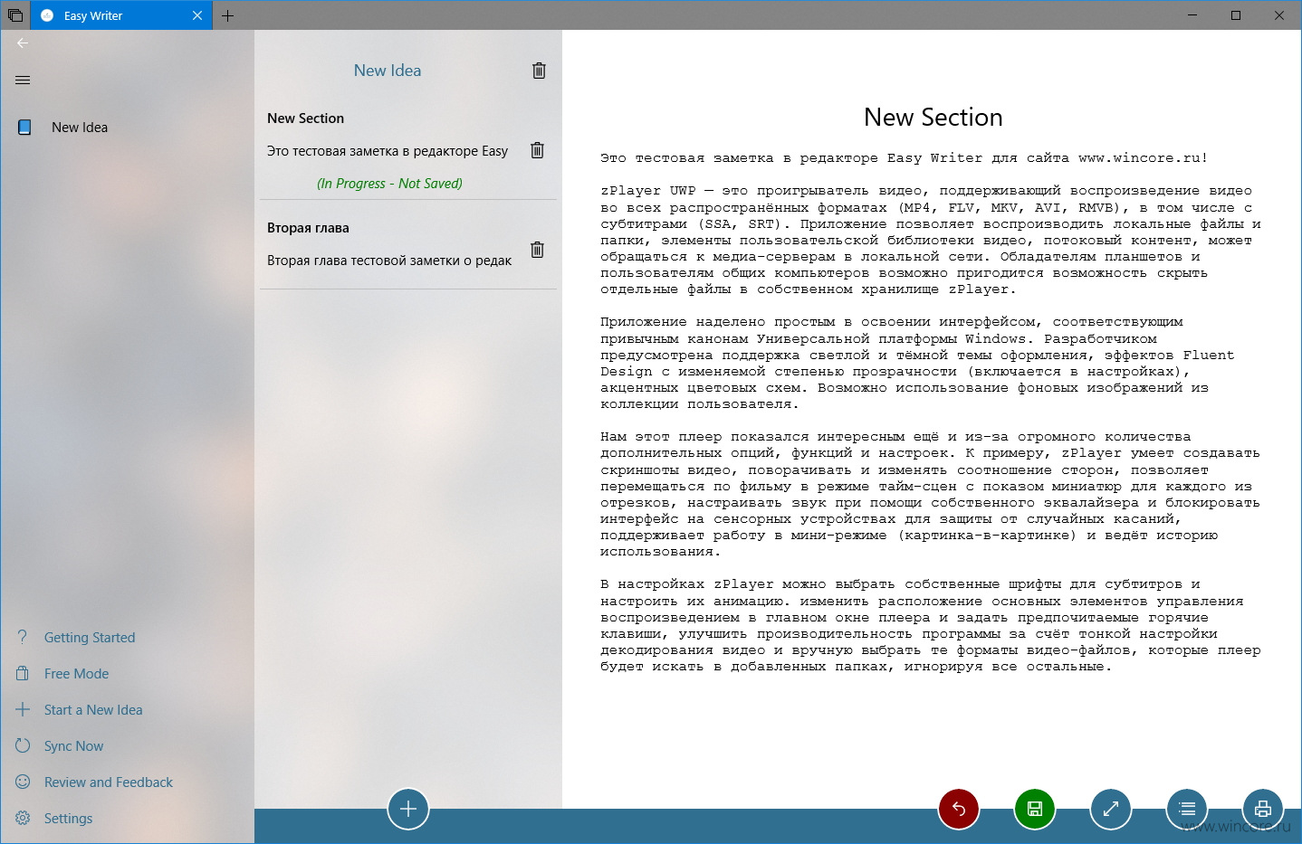Run Sync Now
The image size is (1302, 844).
pos(73,746)
